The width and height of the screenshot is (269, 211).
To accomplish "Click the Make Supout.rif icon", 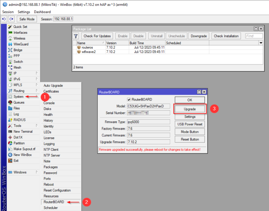I will pos(10,149).
